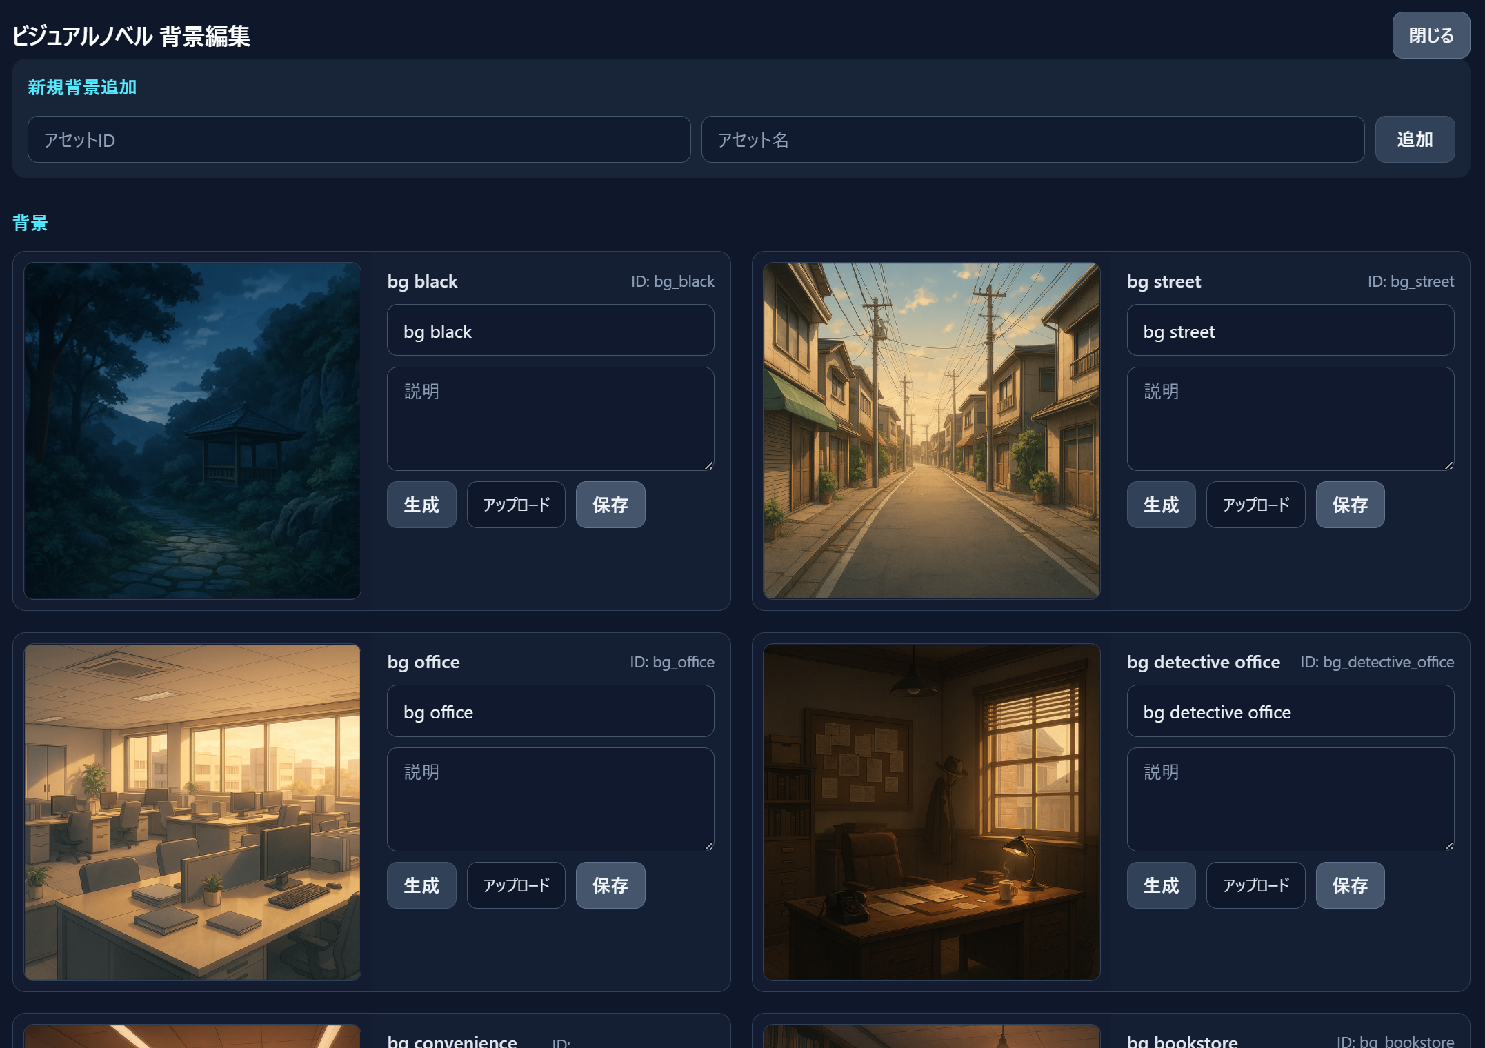Open the bg detective office thumbnail
This screenshot has height=1048, width=1485.
932,812
